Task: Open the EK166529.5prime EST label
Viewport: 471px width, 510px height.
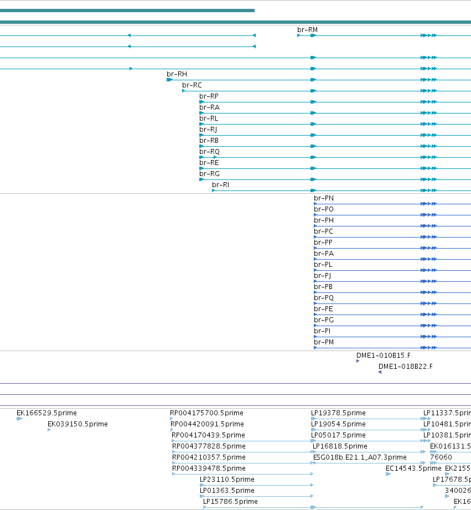Action: (47, 413)
